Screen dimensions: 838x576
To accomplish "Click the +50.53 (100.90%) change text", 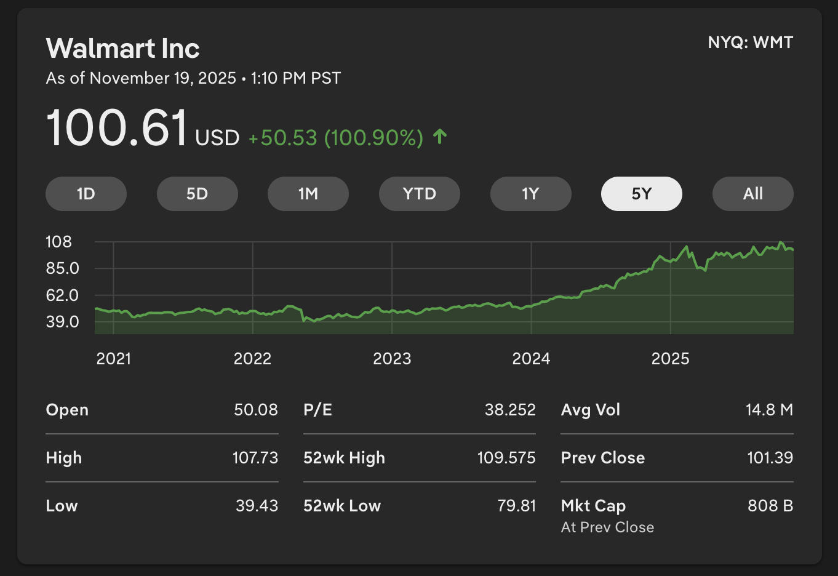I will tap(335, 138).
